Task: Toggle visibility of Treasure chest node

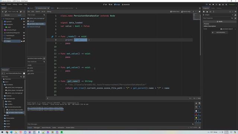Action: (24, 19)
